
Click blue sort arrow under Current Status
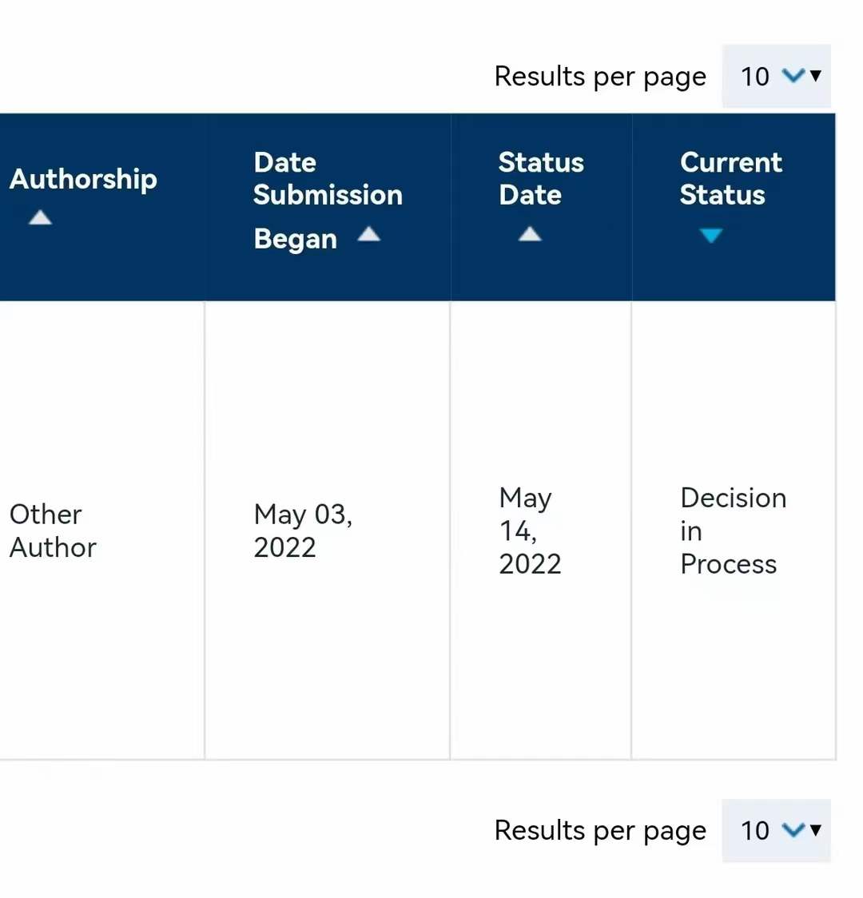click(710, 235)
